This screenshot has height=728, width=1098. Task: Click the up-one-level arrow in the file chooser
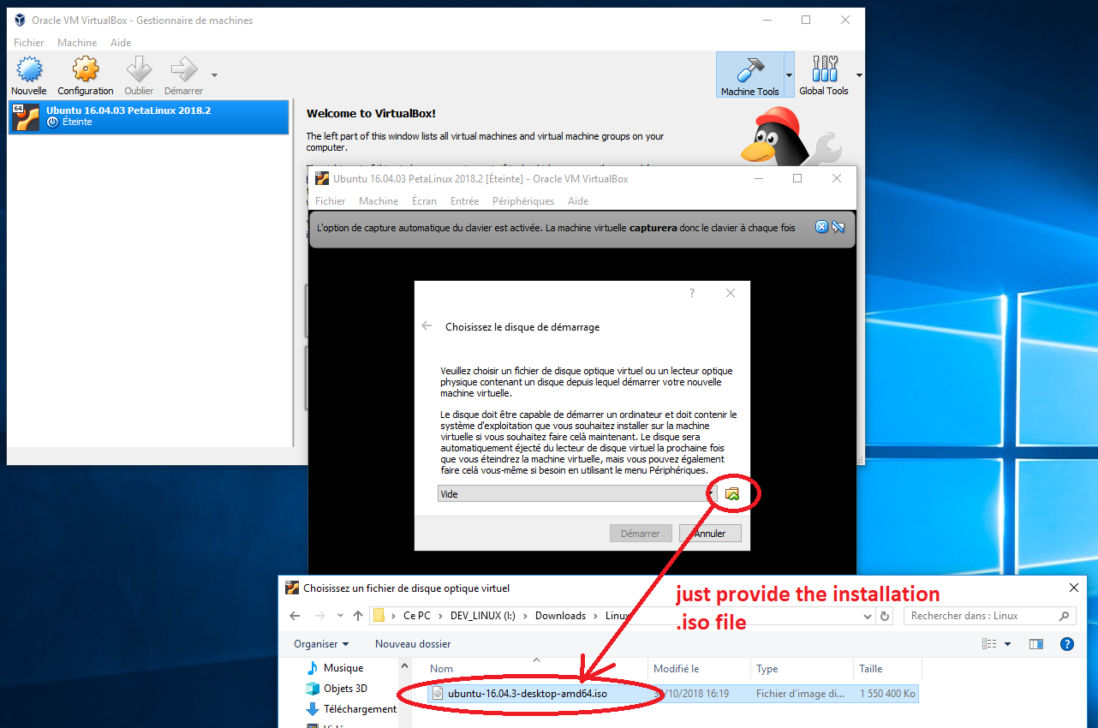tap(359, 616)
